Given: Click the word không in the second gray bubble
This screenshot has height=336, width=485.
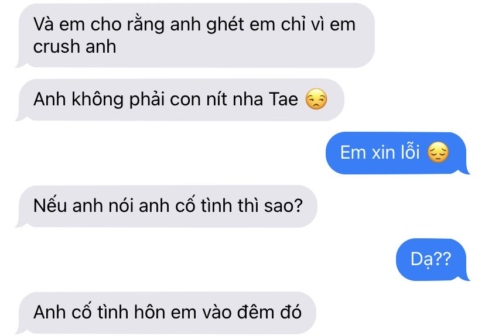Looking at the screenshot, I should pos(97,100).
